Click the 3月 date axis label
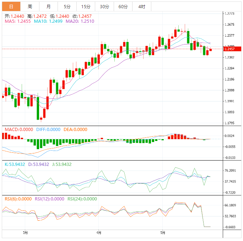Image resolution: width=243 pixels, height=241 pixels. pyautogui.click(x=25, y=233)
